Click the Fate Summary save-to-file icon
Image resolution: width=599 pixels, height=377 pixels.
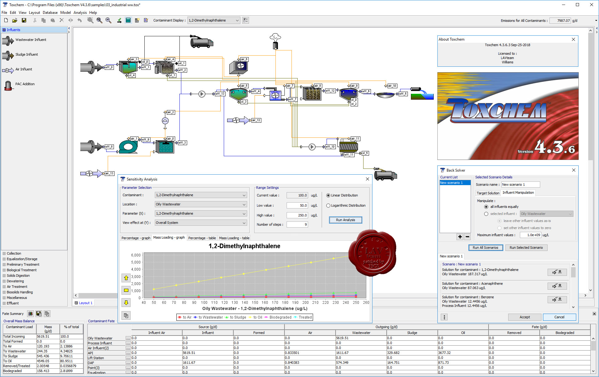point(39,314)
